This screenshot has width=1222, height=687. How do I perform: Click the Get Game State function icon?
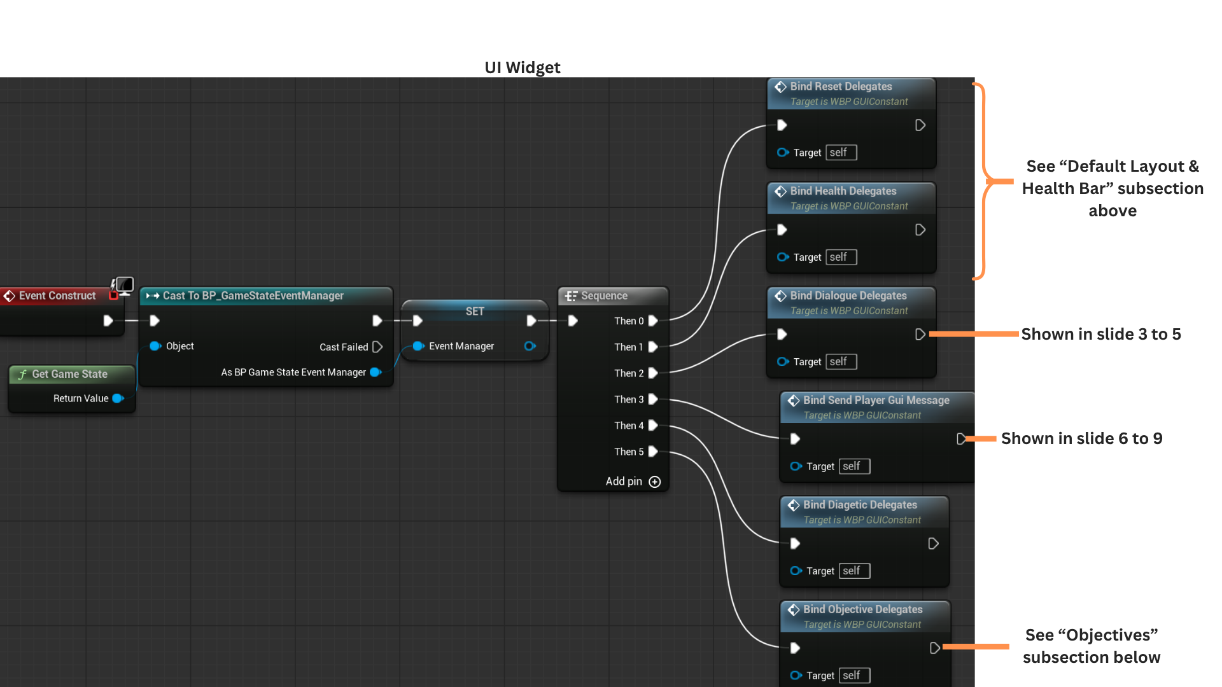coord(23,374)
